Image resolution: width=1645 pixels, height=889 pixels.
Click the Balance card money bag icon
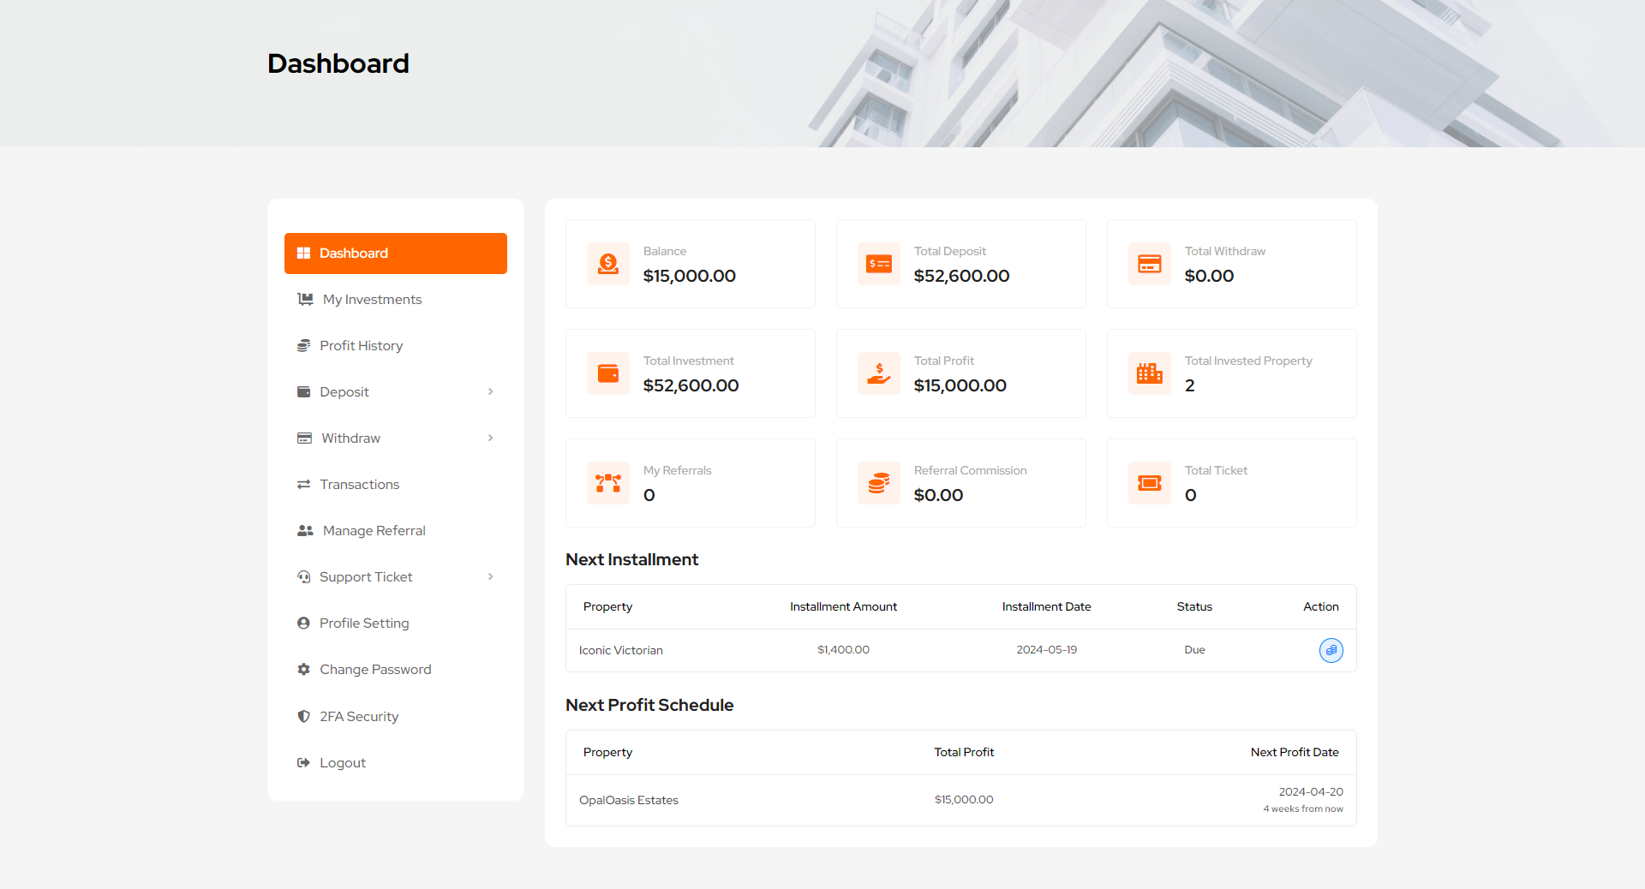[x=608, y=264]
